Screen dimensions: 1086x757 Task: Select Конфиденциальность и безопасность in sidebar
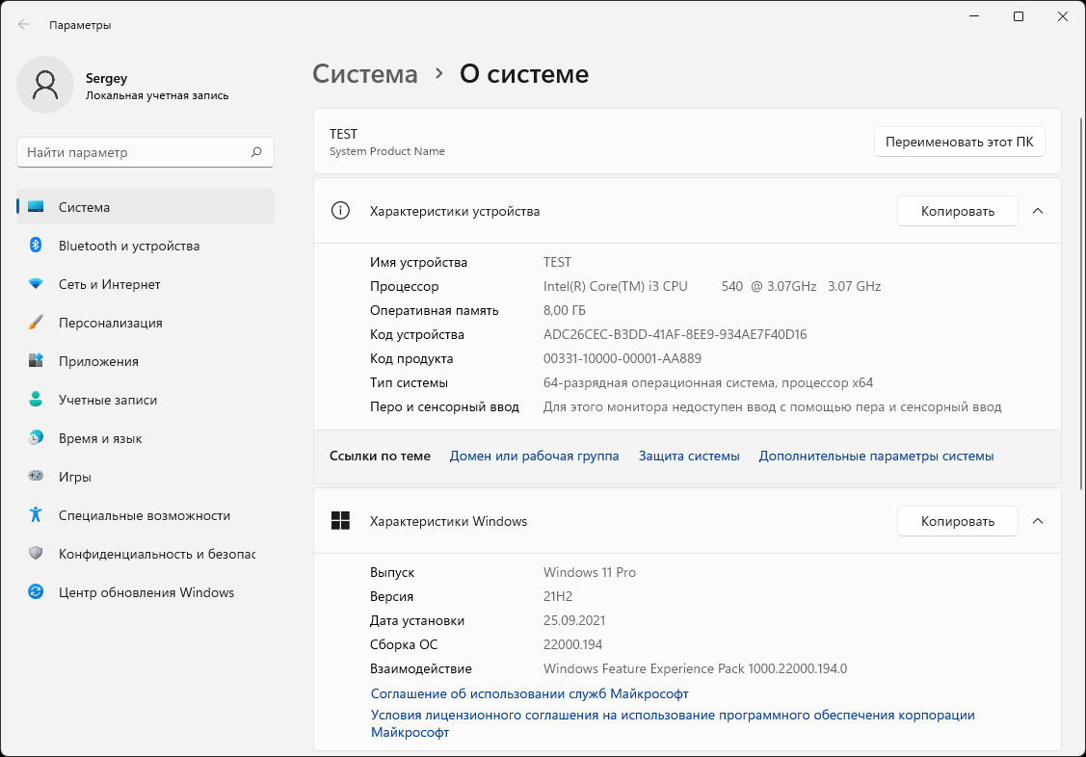click(156, 554)
